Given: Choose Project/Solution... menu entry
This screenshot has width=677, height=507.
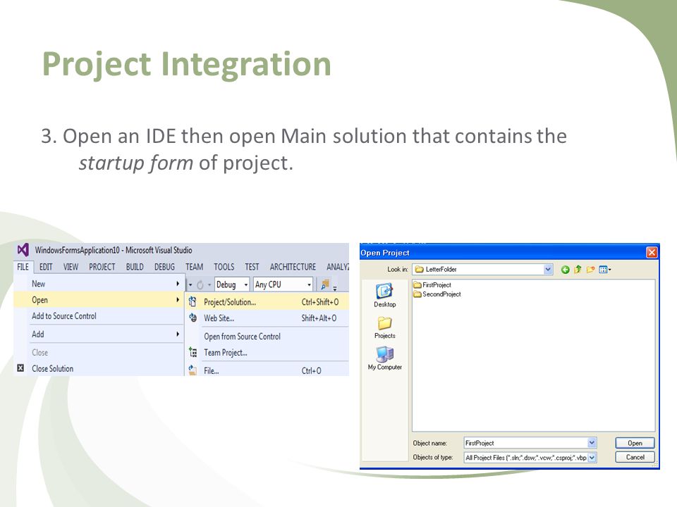Looking at the screenshot, I should click(267, 302).
